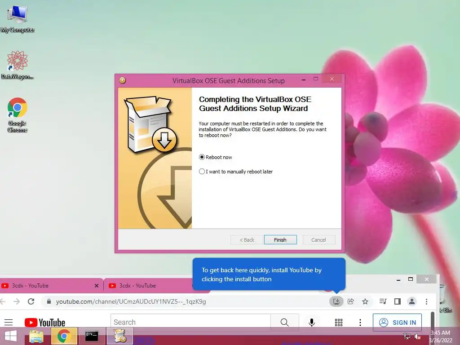
Task: Open File Explorer from taskbar
Action: pyautogui.click(x=36, y=336)
